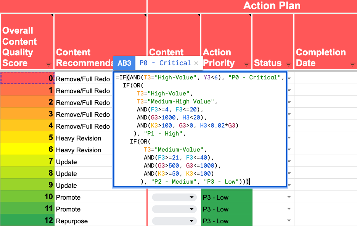Open Content dropdown chip in score 12 row
357x226 pixels.
pyautogui.click(x=174, y=221)
